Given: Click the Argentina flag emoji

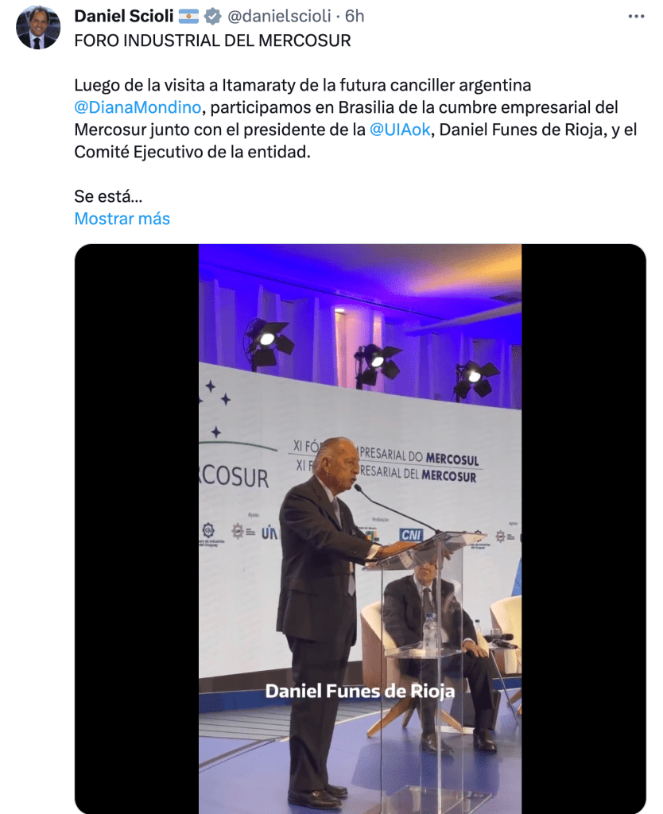Looking at the screenshot, I should [188, 17].
